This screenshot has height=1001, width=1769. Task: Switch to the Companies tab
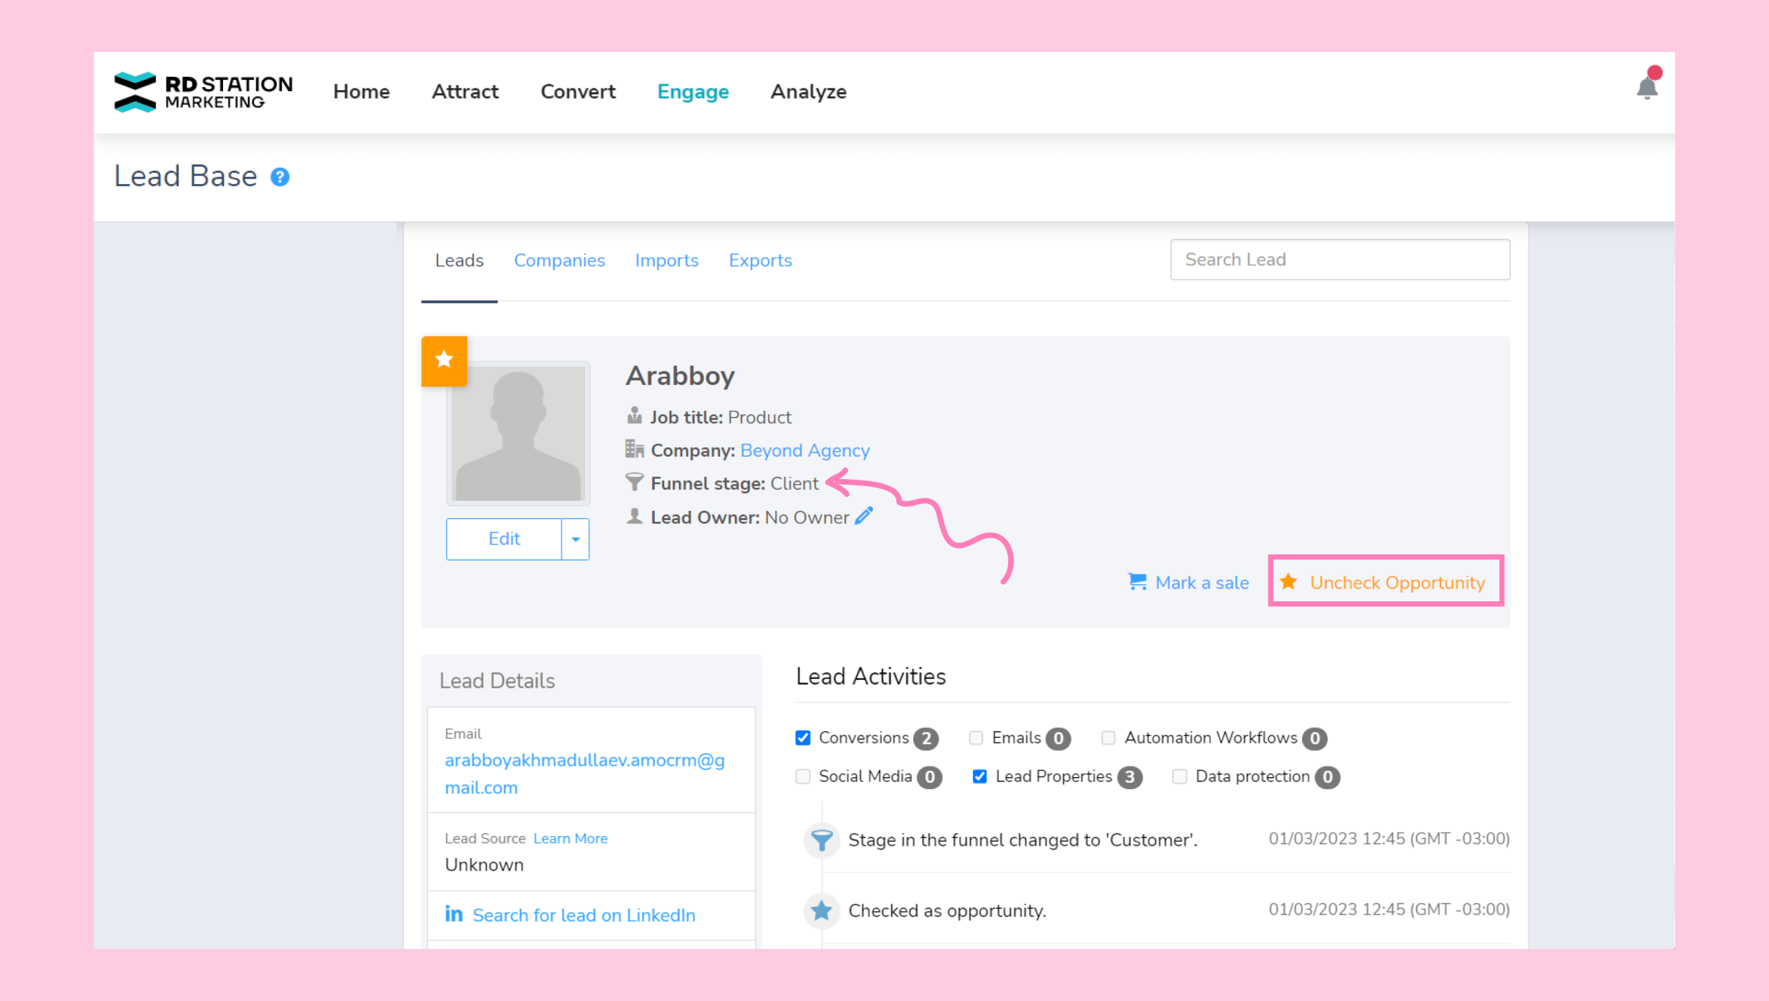[x=559, y=261]
